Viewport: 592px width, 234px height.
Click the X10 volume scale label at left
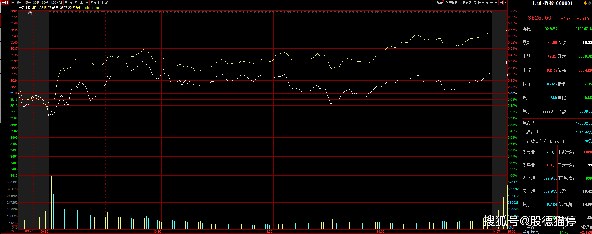15,228
